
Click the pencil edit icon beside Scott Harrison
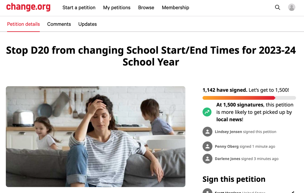[293, 192]
